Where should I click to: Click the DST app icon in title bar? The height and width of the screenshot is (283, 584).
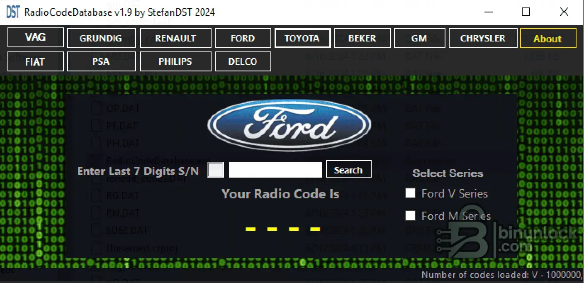[x=13, y=12]
